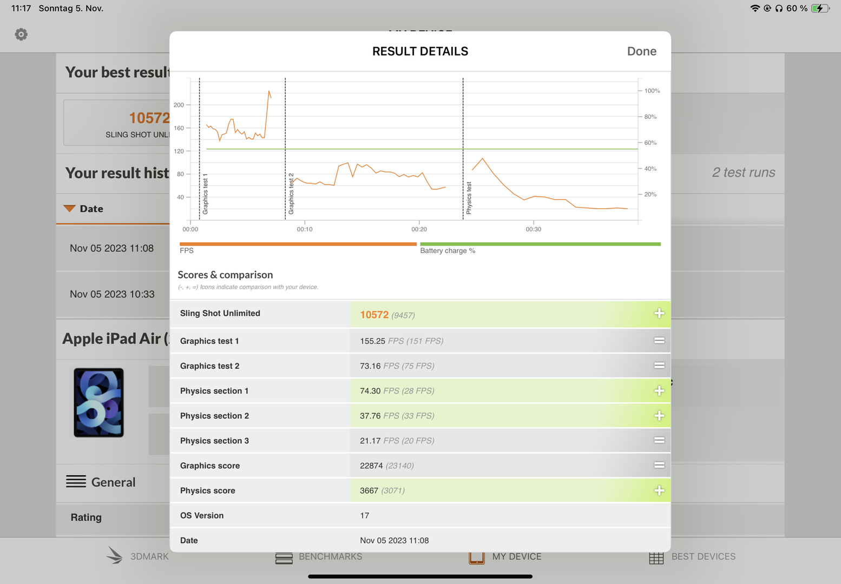This screenshot has height=584, width=841.
Task: Click the iPad Air device thumbnail
Action: tap(98, 403)
